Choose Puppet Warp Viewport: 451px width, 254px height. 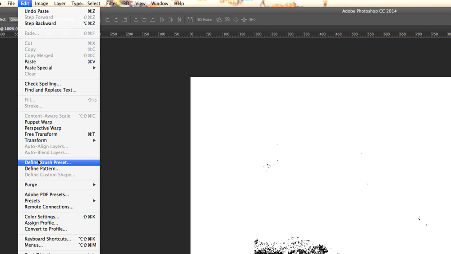tap(59, 122)
